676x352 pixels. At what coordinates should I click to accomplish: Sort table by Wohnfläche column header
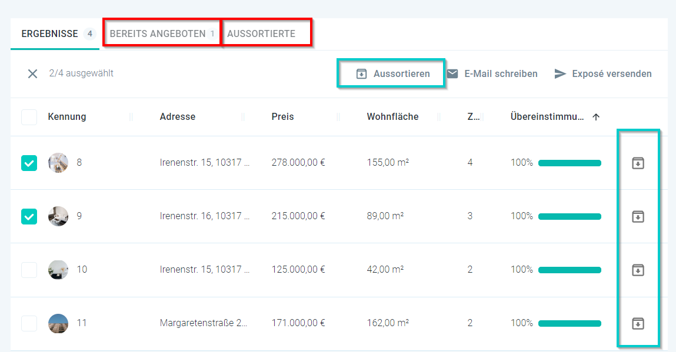point(392,117)
